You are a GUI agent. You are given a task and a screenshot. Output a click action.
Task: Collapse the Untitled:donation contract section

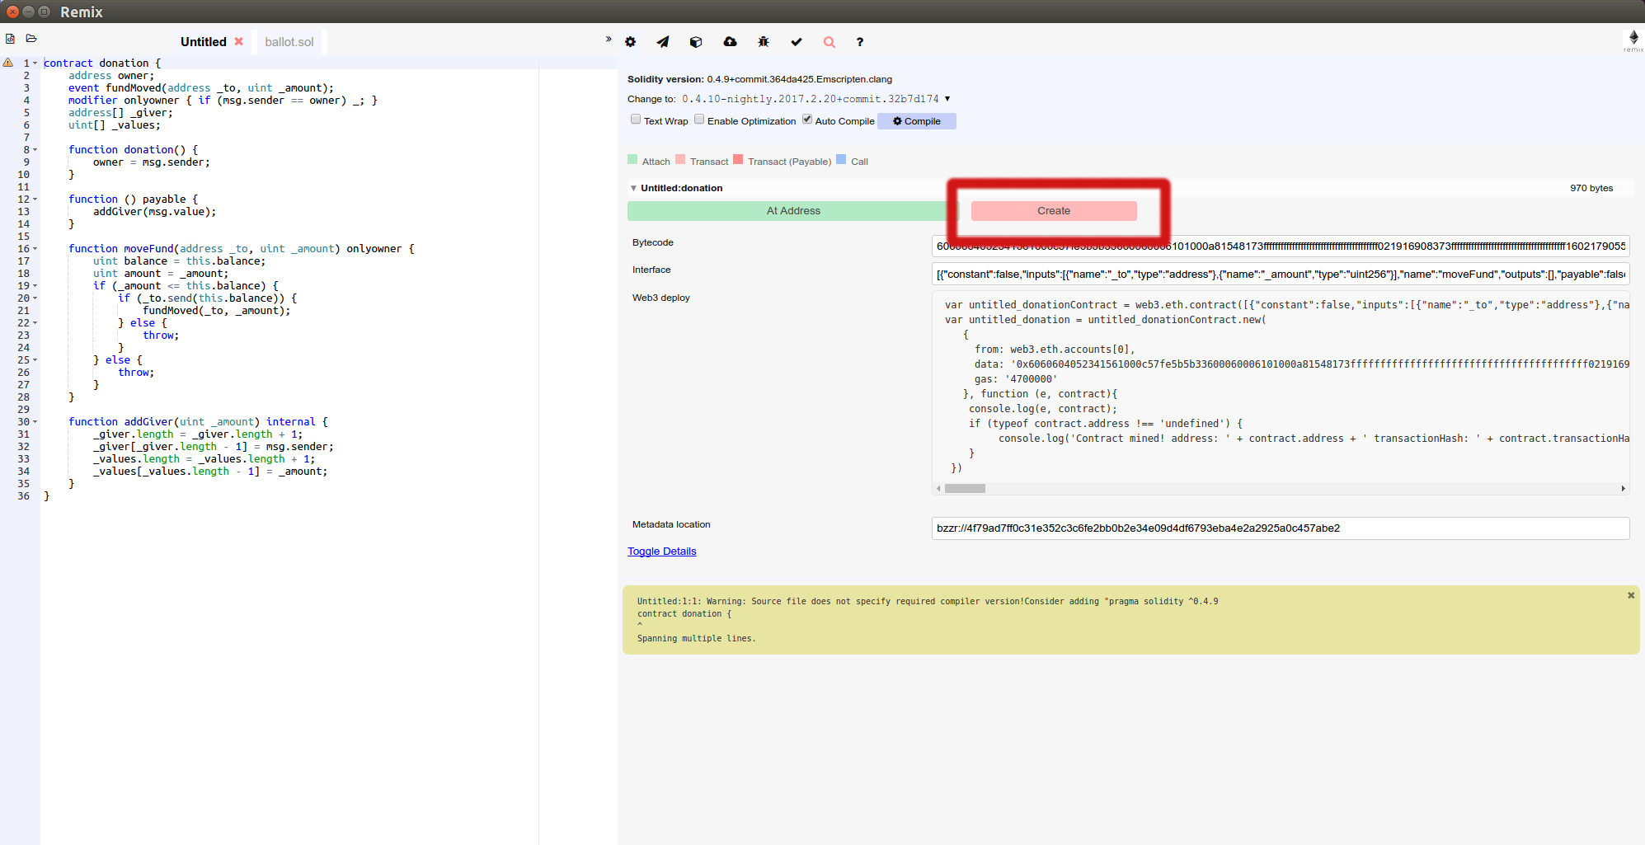click(x=633, y=188)
